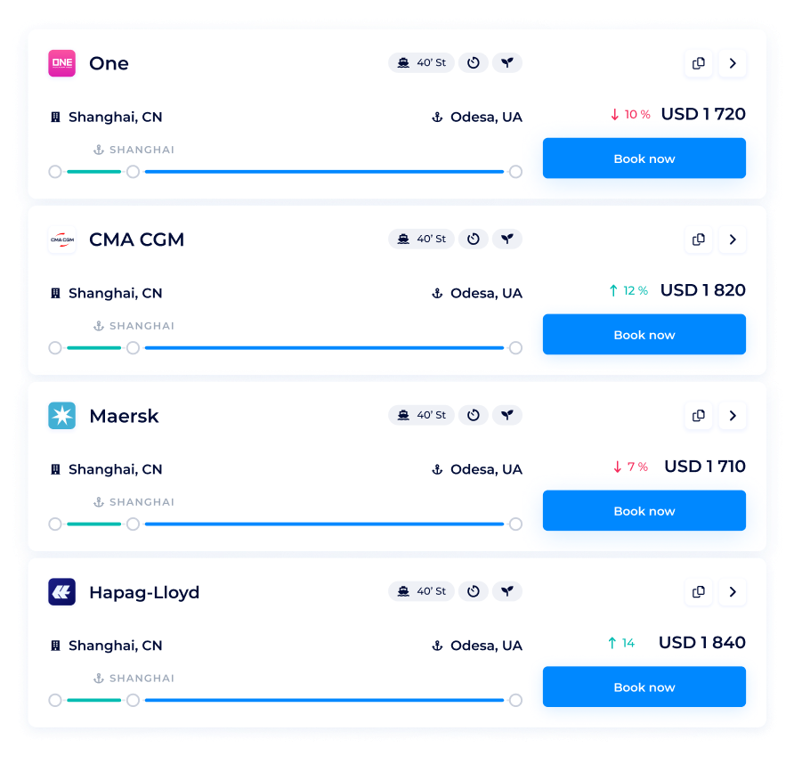802x764 pixels.
Task: Click the Shanghai port waypoint on CMA CGM route
Action: click(x=133, y=348)
